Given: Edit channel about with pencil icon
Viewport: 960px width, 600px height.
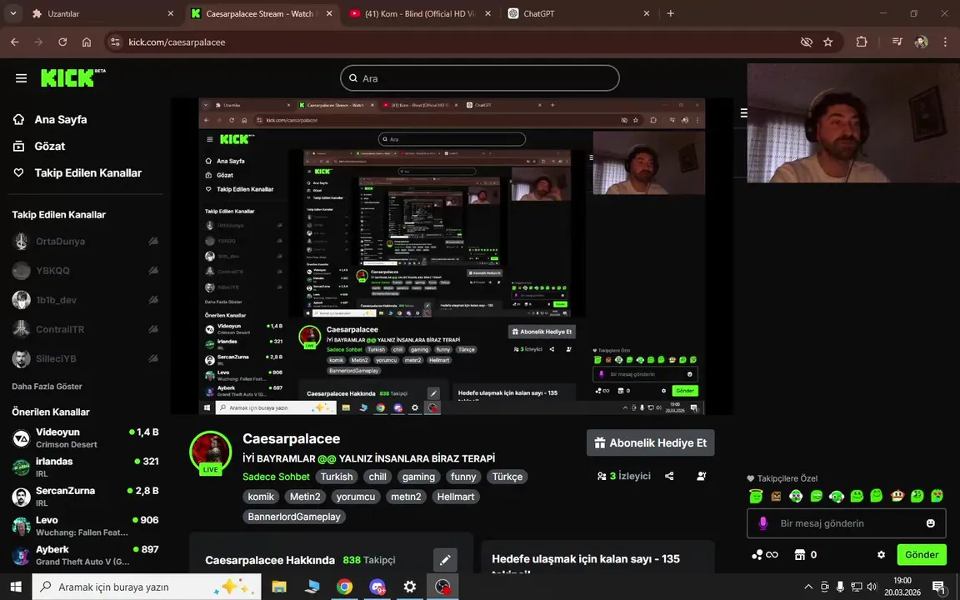Looking at the screenshot, I should click(x=445, y=560).
